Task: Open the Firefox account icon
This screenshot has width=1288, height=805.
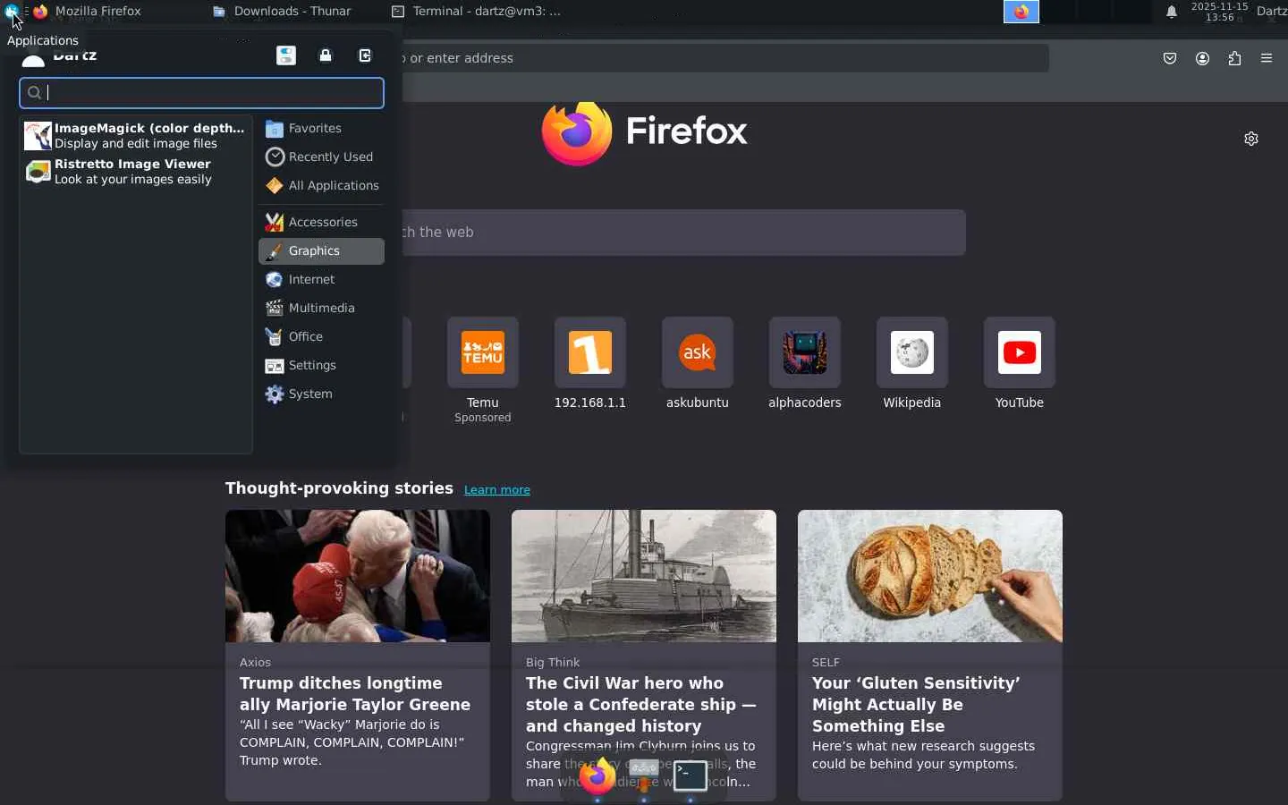Action: click(x=1202, y=58)
